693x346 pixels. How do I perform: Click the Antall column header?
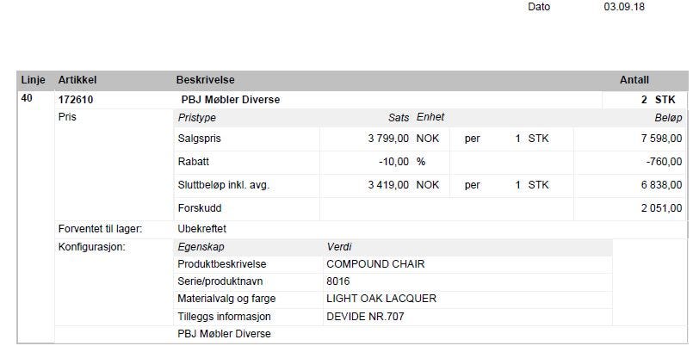click(x=634, y=80)
